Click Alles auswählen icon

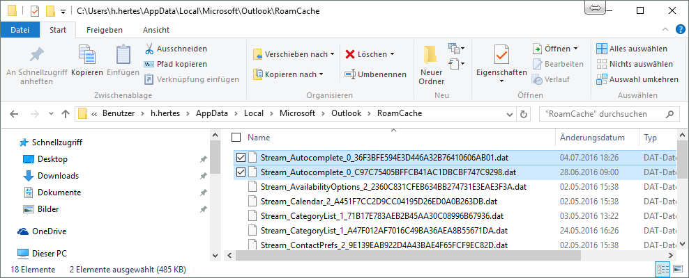[602, 49]
